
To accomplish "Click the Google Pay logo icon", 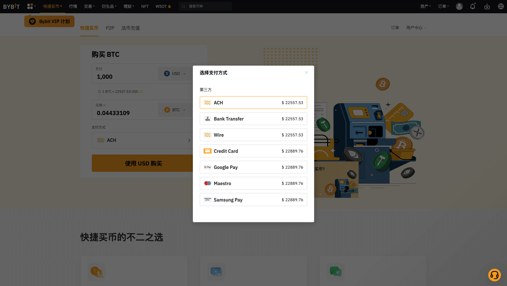I will 208,167.
